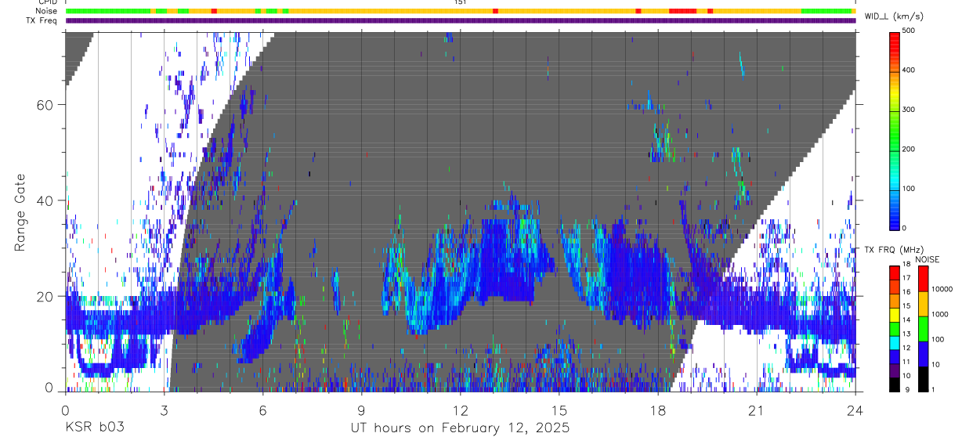
Task: Click the isolated cyan echo streak near range gate 70
Action: pyautogui.click(x=741, y=65)
